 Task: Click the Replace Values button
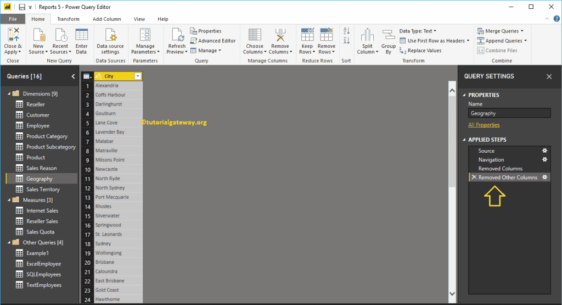420,51
